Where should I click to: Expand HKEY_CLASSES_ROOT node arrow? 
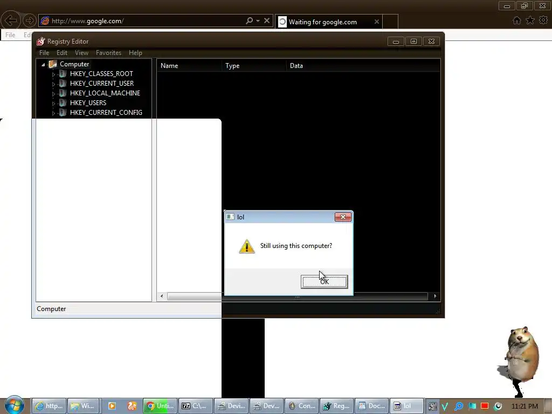coord(53,74)
